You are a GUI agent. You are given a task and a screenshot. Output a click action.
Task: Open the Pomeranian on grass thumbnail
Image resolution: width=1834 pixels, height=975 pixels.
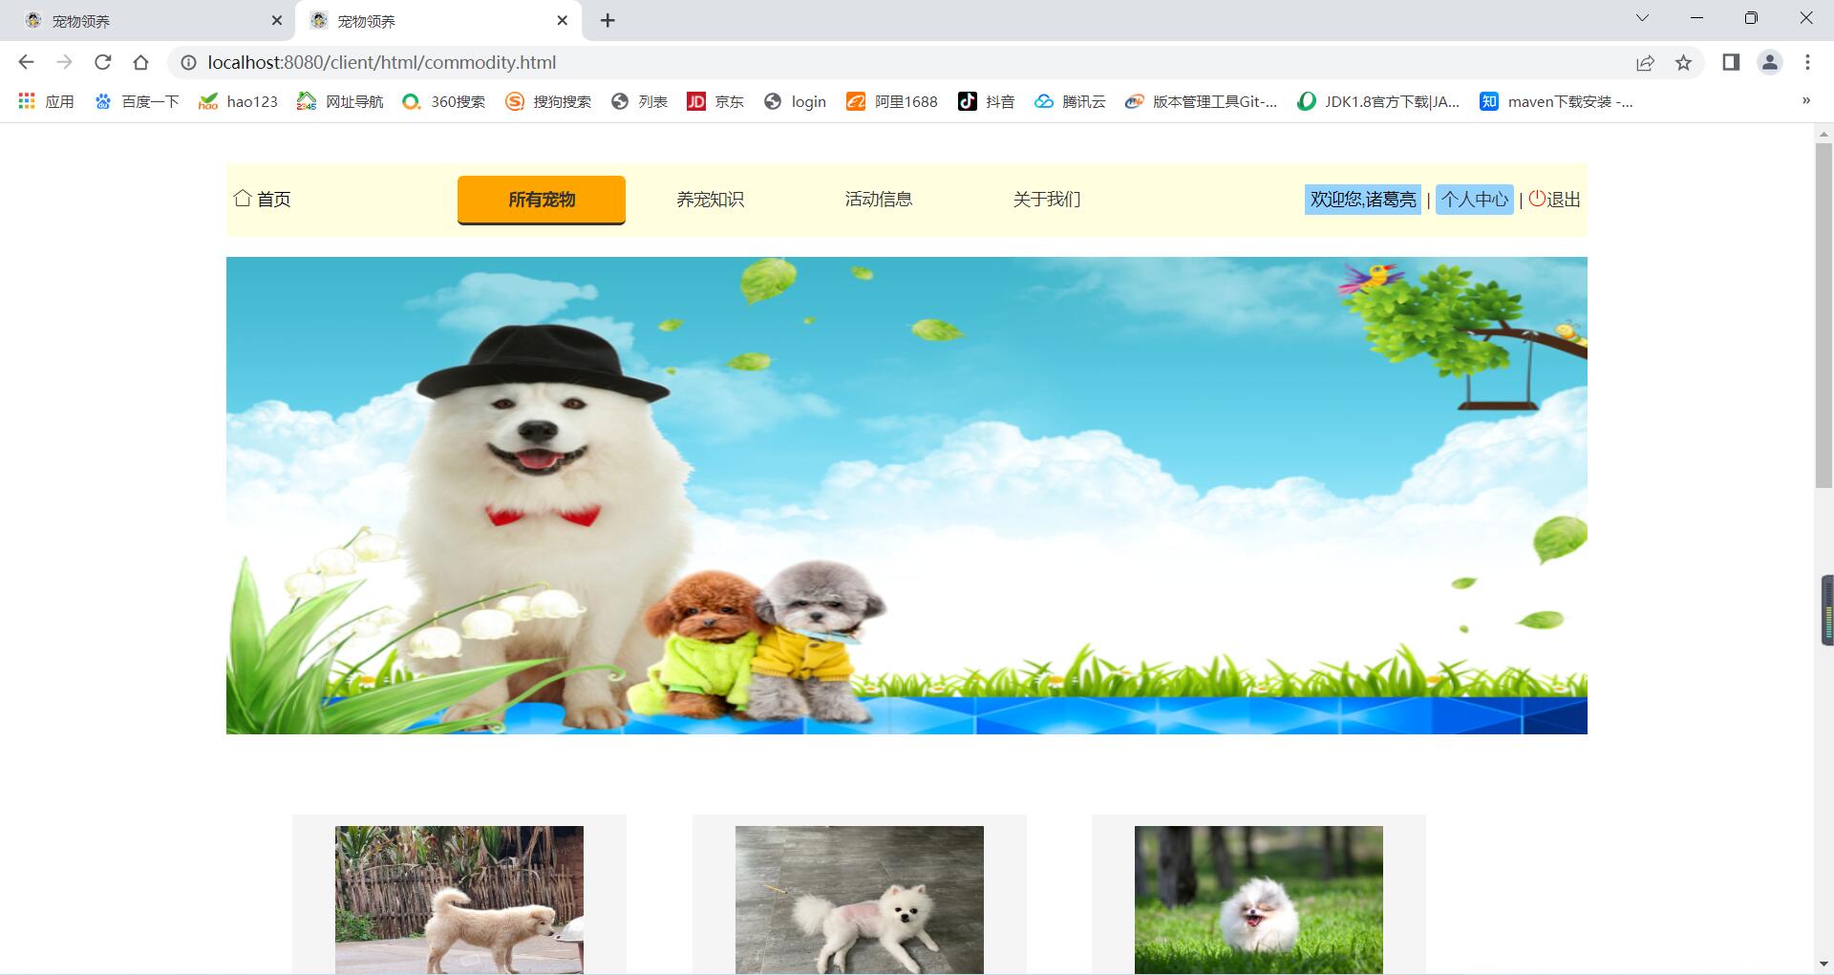point(1259,900)
